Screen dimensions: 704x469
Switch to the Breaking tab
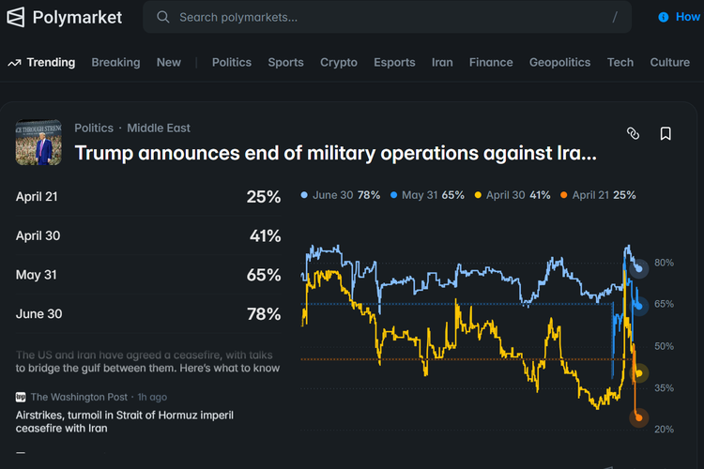click(115, 63)
